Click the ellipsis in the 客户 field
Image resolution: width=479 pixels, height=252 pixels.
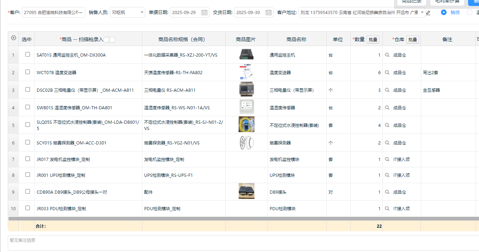(x=80, y=13)
